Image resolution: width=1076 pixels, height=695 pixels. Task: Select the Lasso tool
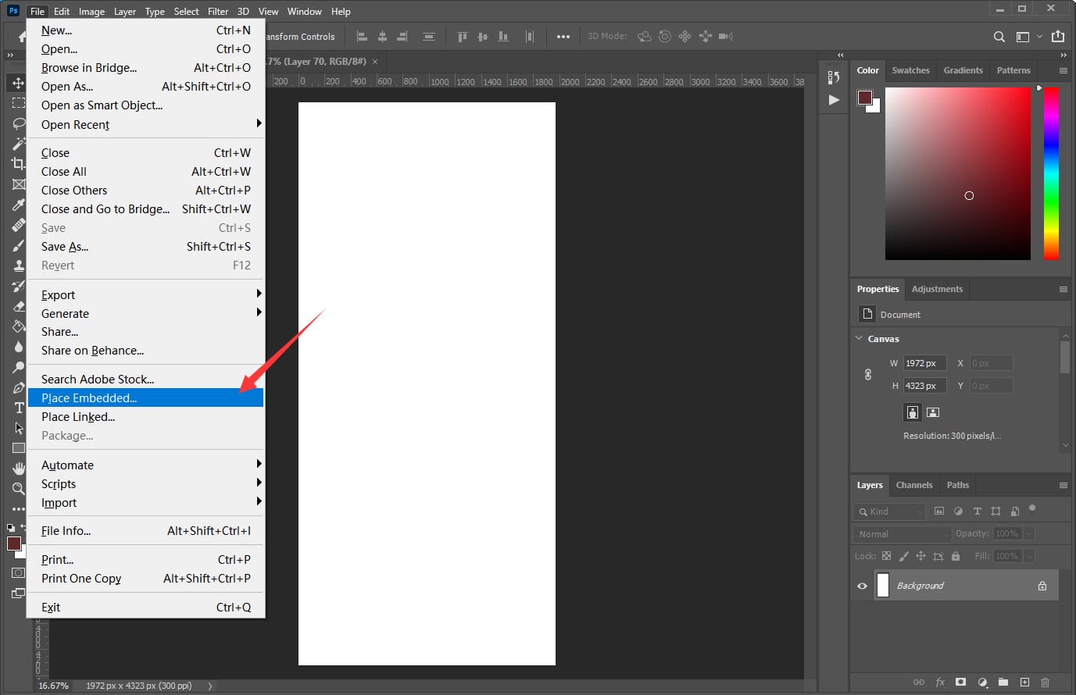pos(18,123)
